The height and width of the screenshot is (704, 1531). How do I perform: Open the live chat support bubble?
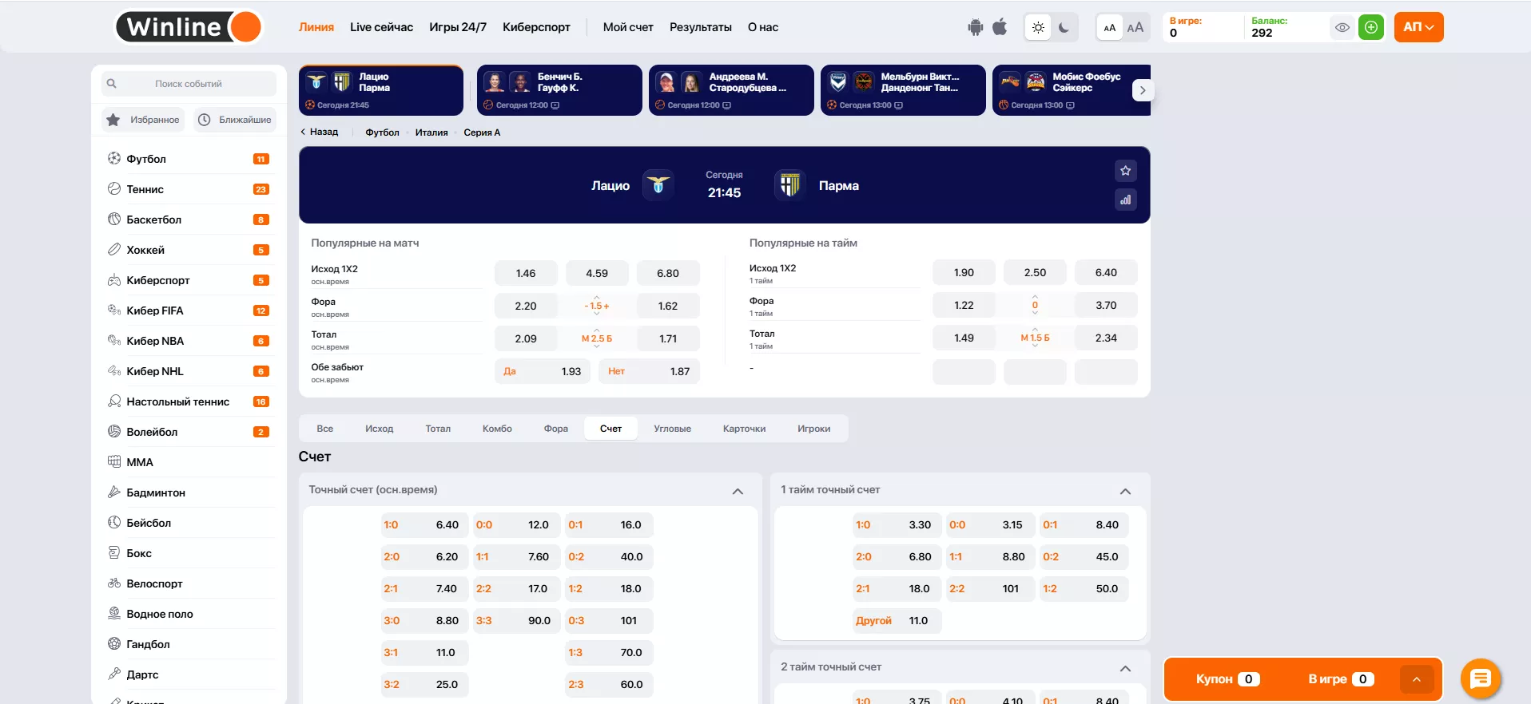[1480, 678]
